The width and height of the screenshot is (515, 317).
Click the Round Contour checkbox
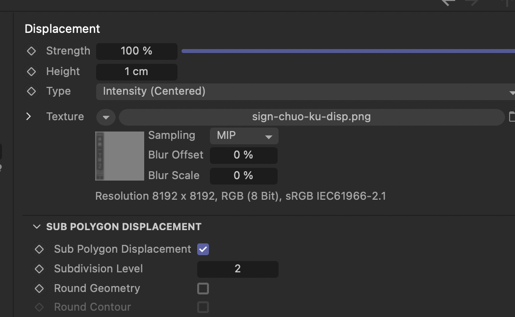[203, 307]
